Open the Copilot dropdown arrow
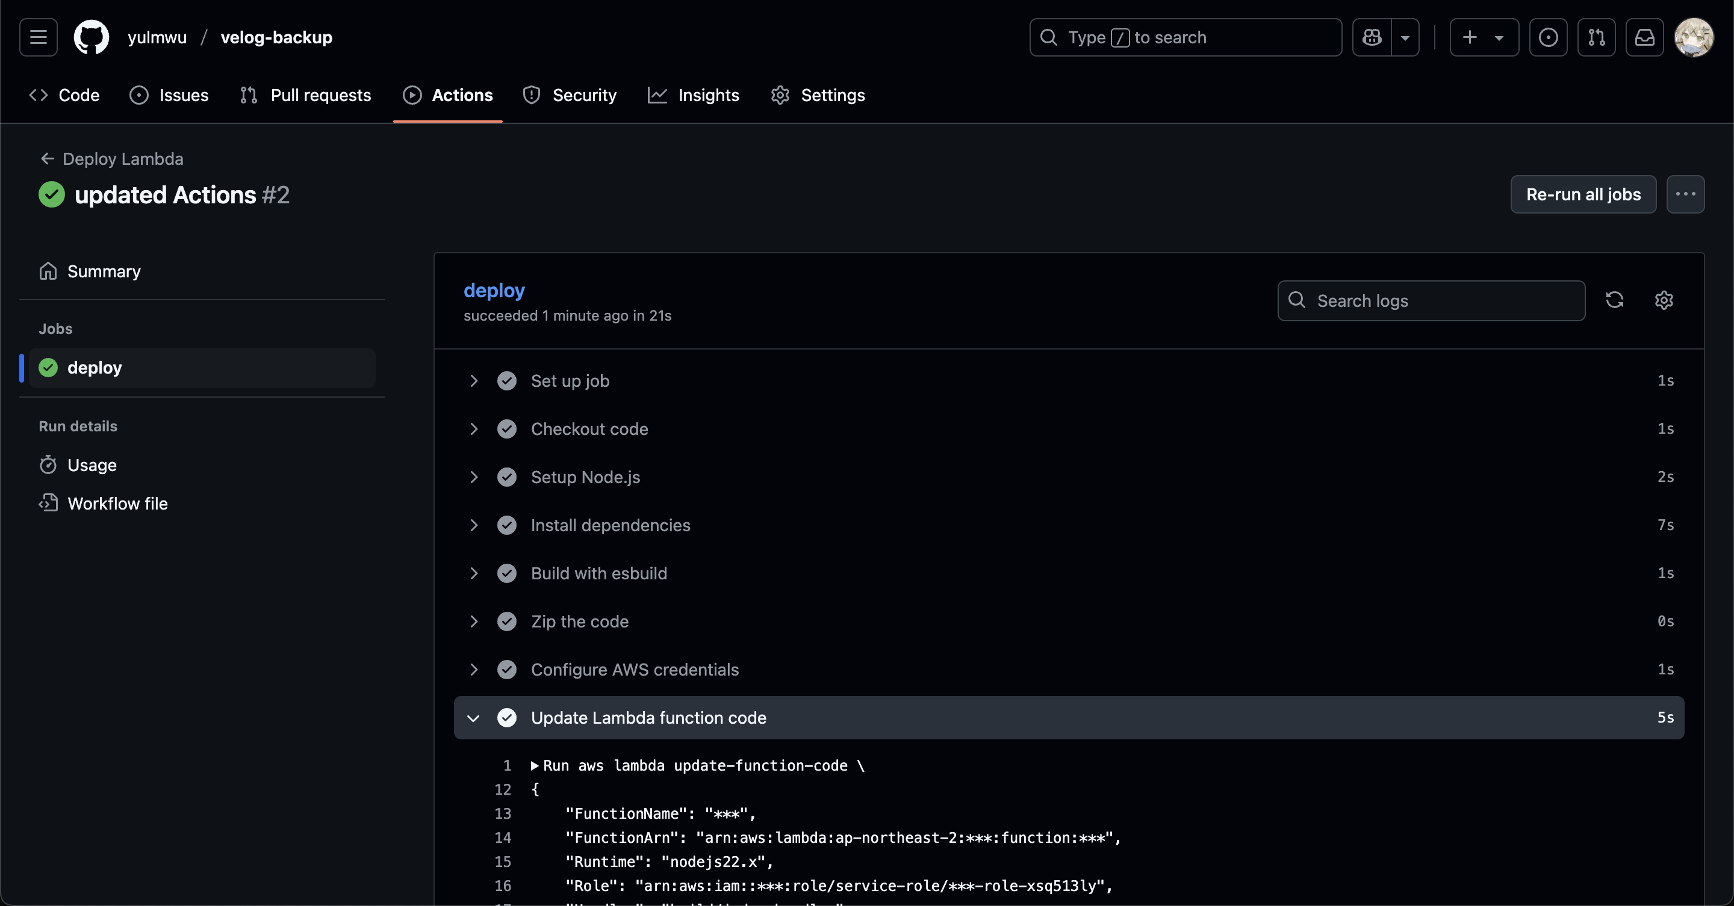The image size is (1734, 906). (x=1405, y=37)
